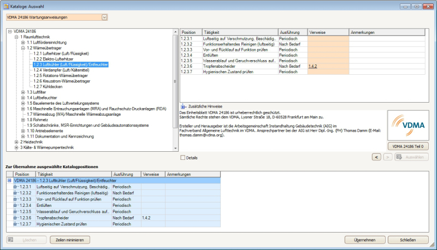Toggle the Zusätzliche Hinweise expander icon

point(183,106)
